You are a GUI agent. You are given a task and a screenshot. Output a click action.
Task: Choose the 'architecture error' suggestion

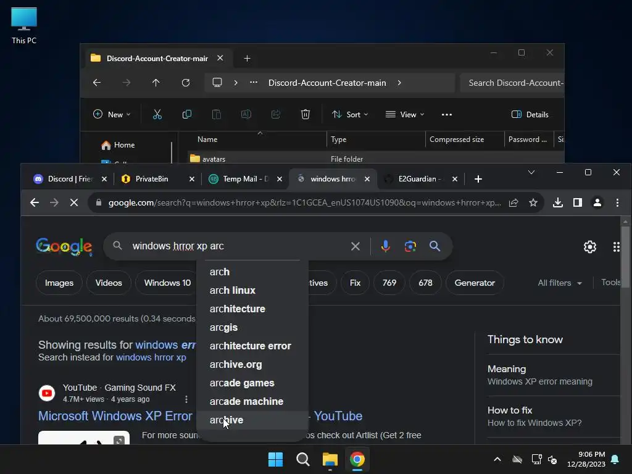coord(252,346)
